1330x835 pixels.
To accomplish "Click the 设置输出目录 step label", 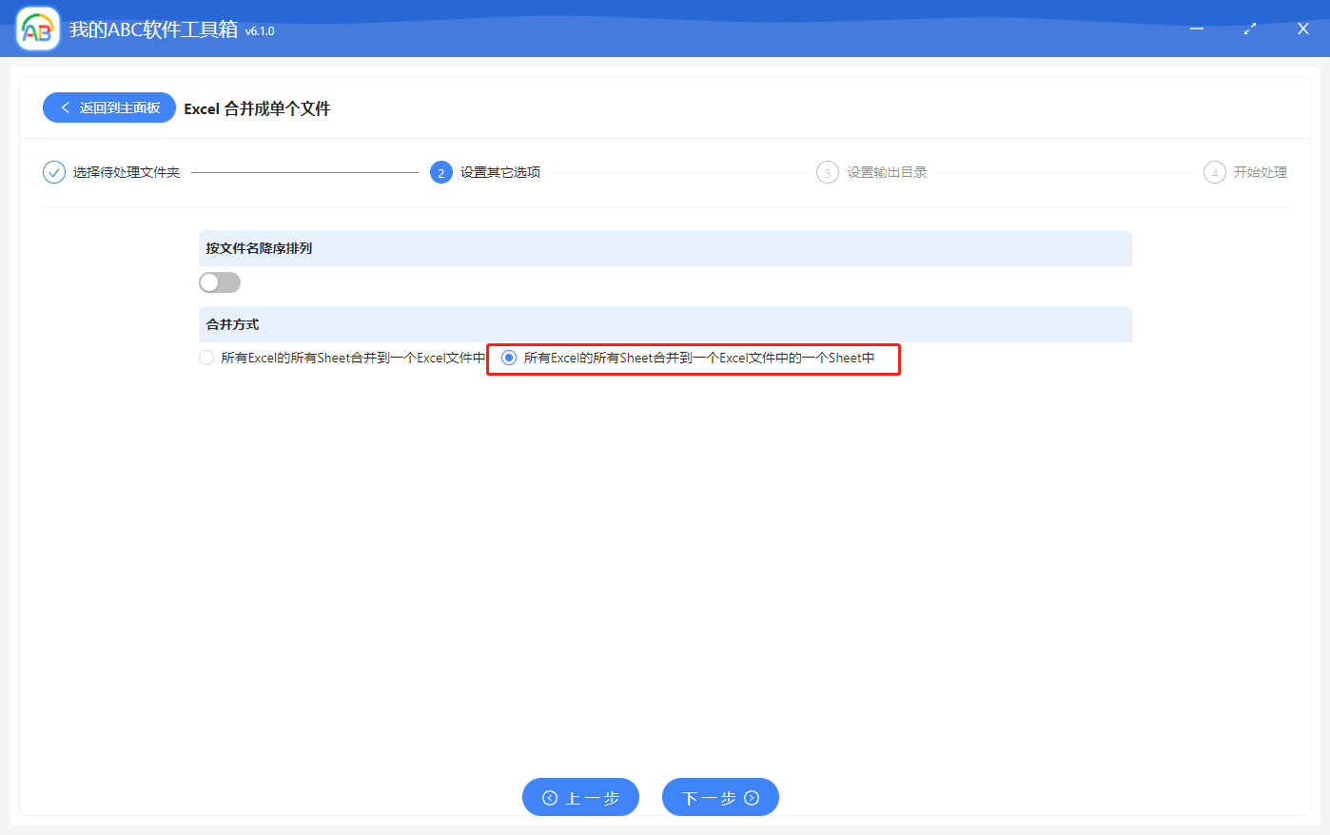I will point(887,172).
